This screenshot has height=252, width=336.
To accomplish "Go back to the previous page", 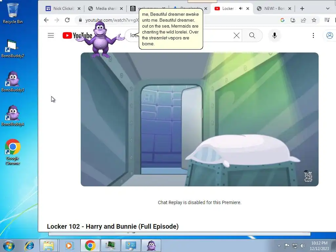I will click(x=46, y=20).
